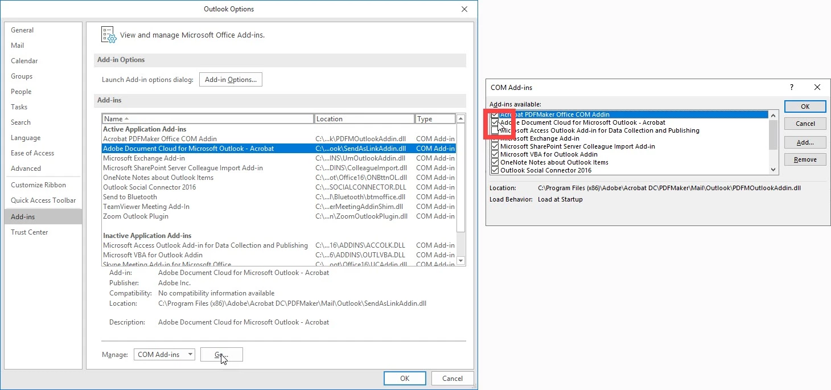Image resolution: width=831 pixels, height=390 pixels.
Task: Sort add-ins by Type column header
Action: point(435,119)
